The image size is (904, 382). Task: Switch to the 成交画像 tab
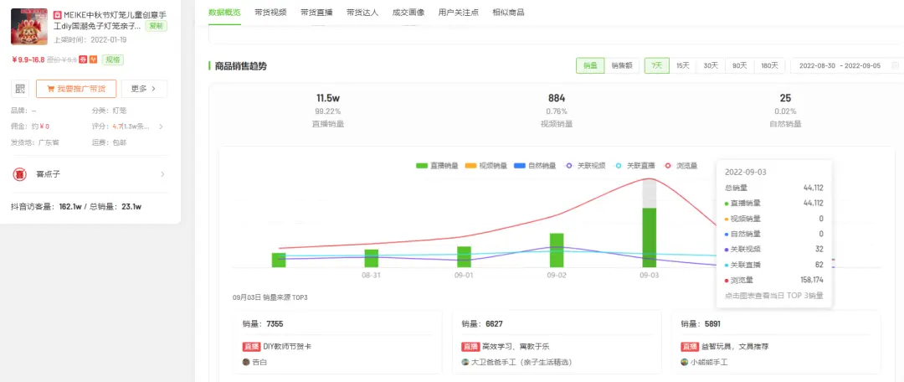pyautogui.click(x=408, y=12)
